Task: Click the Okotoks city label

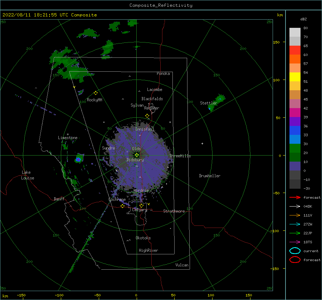Action: (143, 238)
